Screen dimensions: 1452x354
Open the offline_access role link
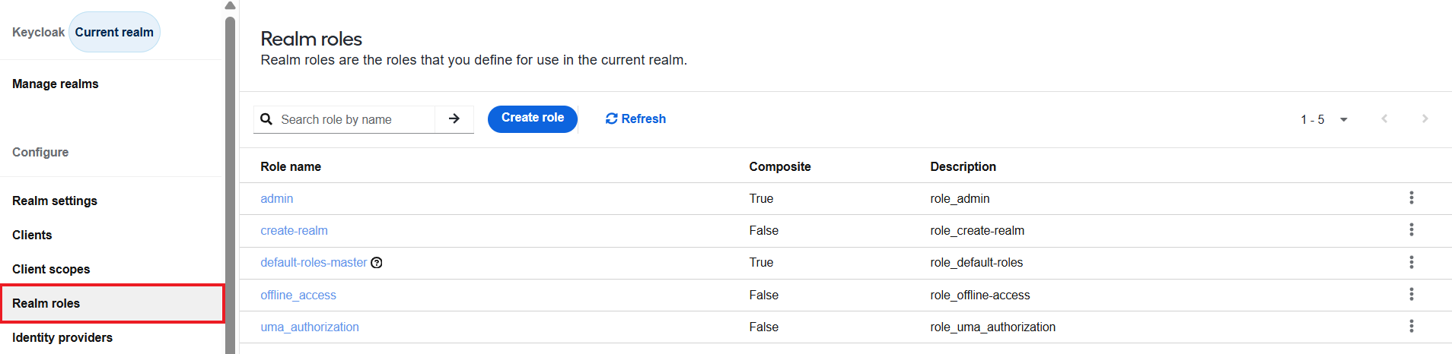(298, 295)
